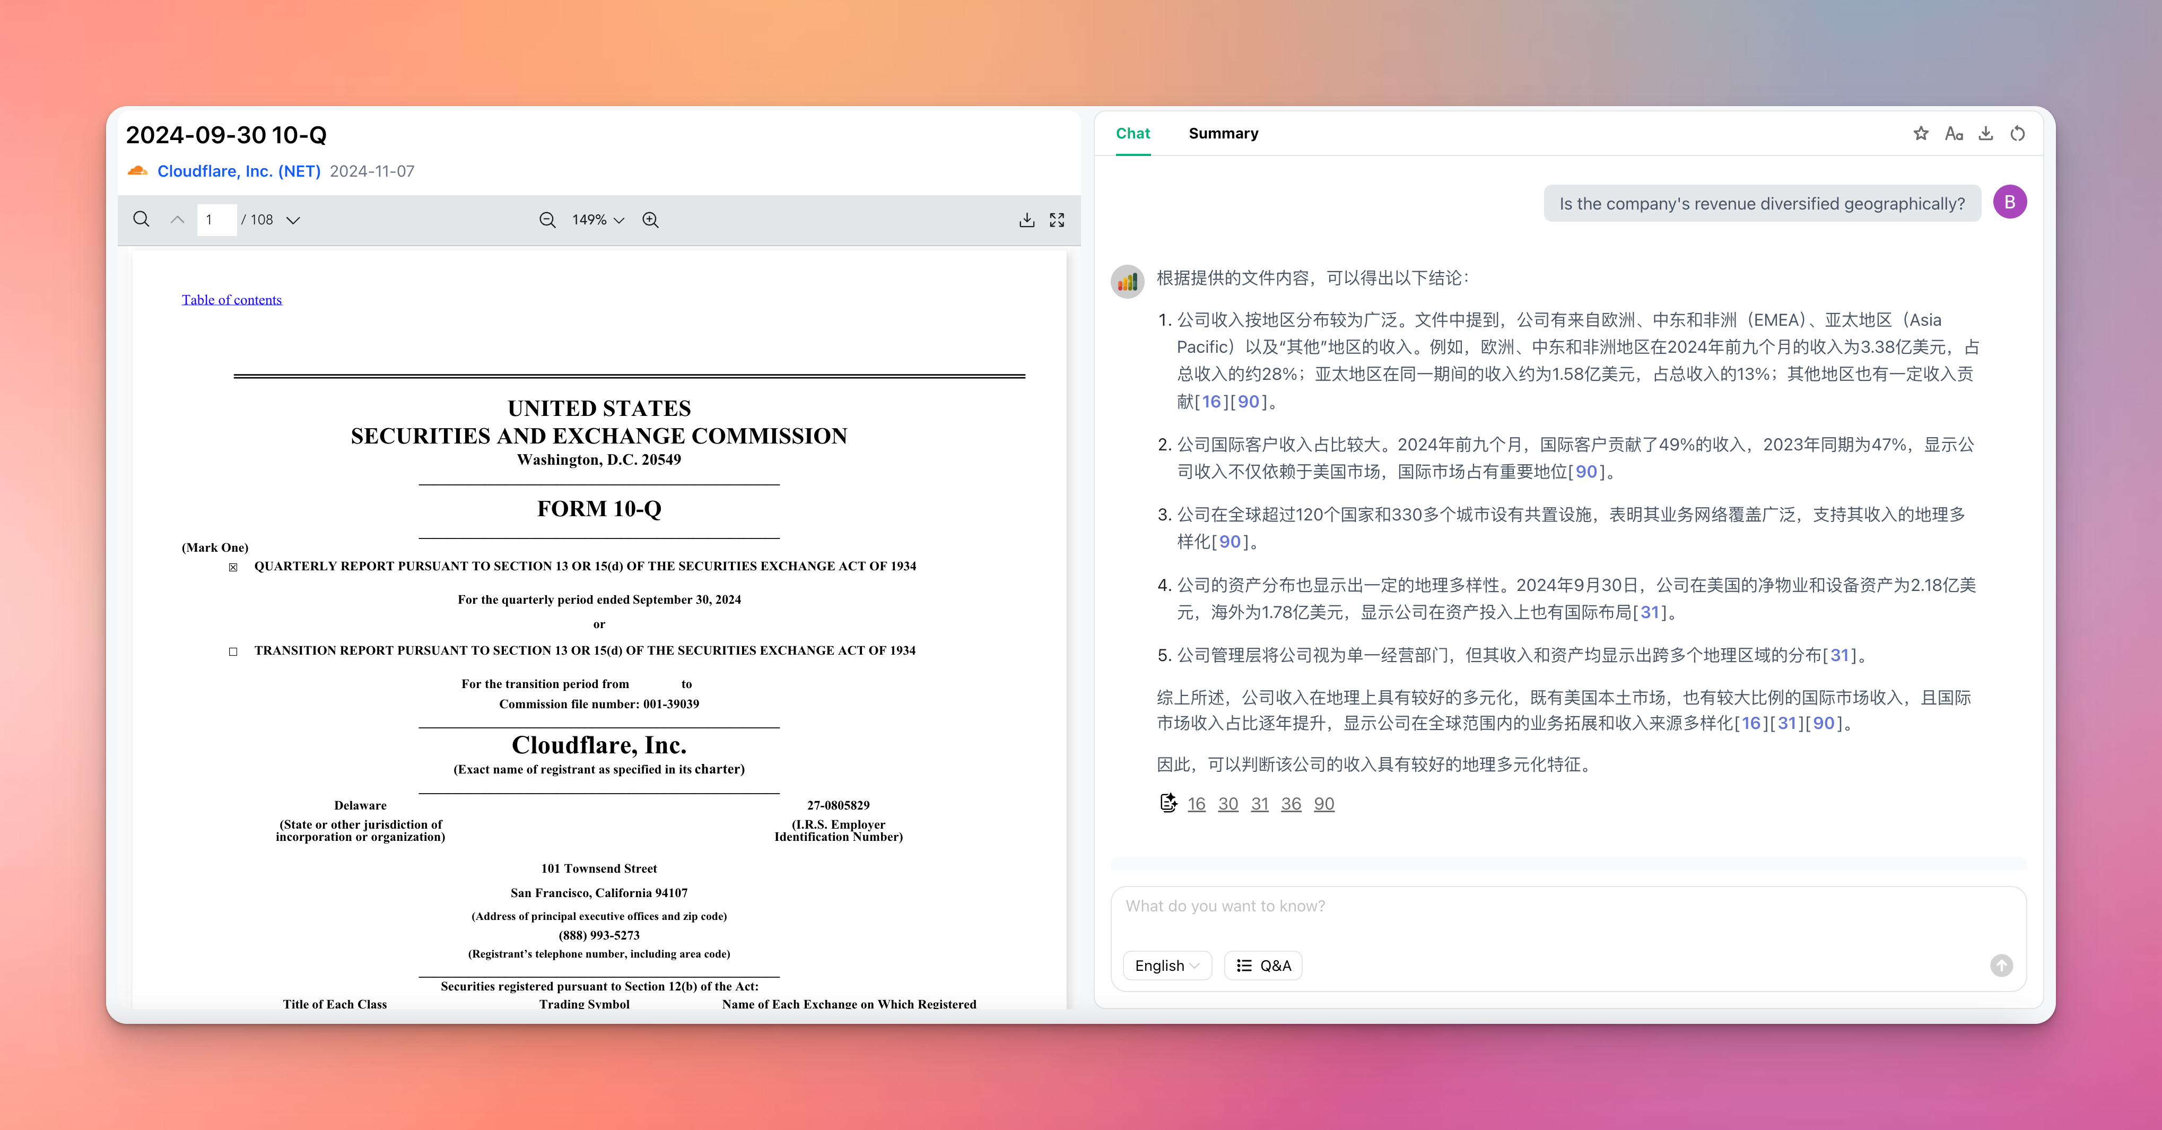Open the Table of contents link
2162x1130 pixels.
pyautogui.click(x=232, y=300)
